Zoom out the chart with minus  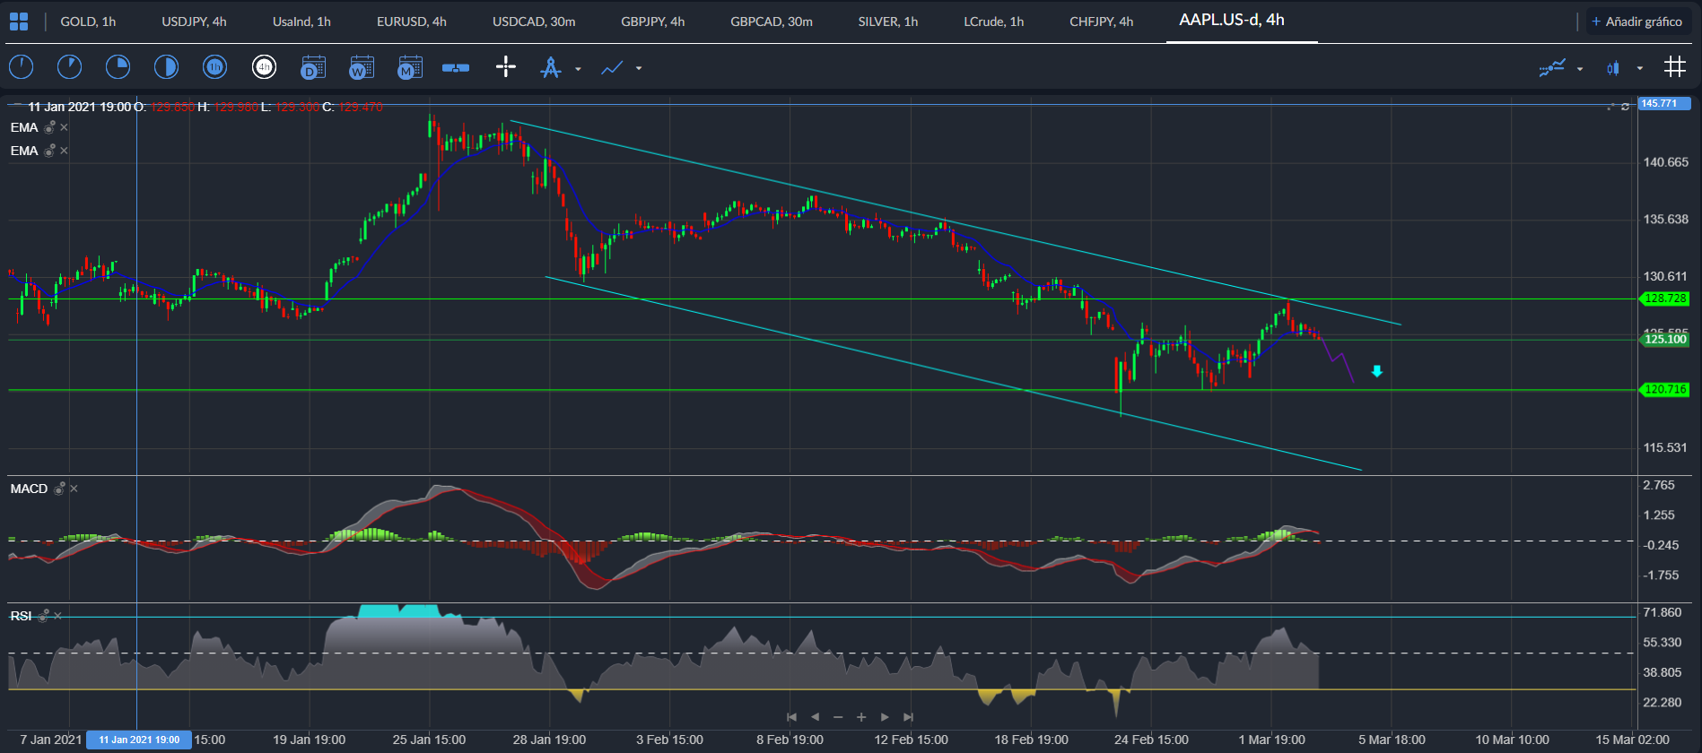coord(838,716)
